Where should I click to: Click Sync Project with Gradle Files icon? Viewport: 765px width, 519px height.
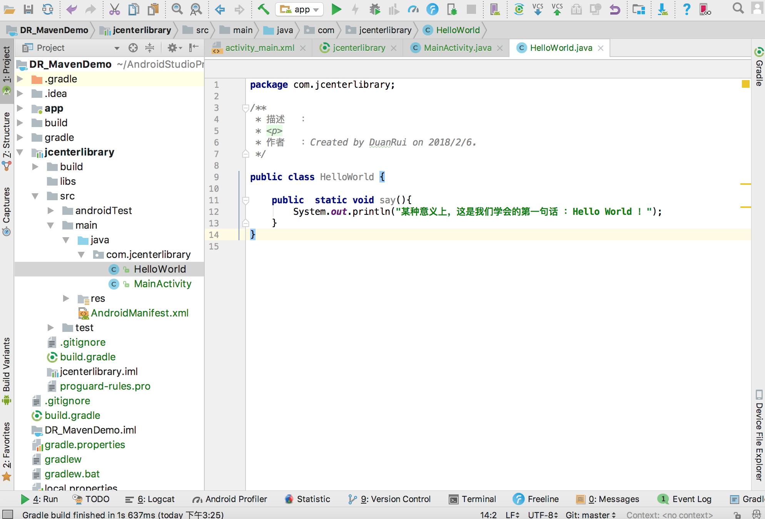519,9
